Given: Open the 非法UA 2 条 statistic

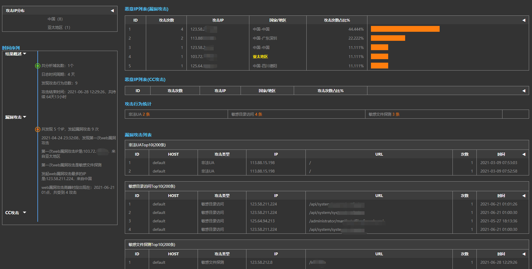Looking at the screenshot, I should (139, 114).
